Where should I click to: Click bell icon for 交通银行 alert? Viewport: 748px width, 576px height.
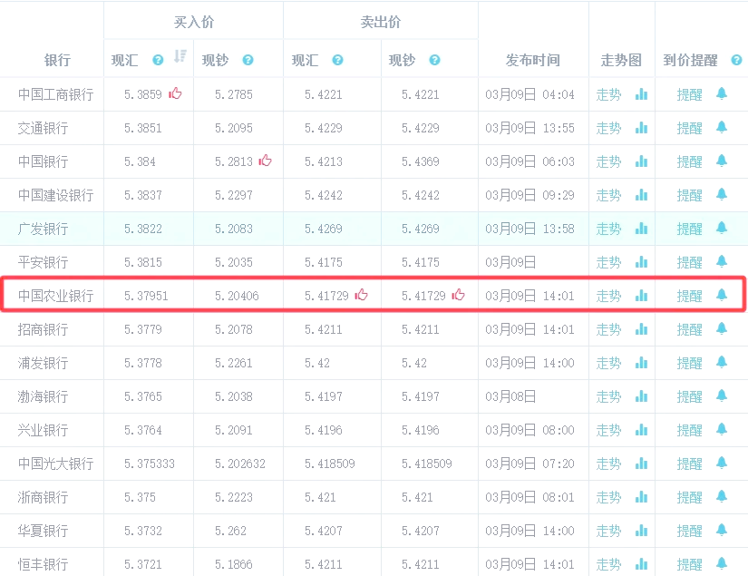coord(722,127)
